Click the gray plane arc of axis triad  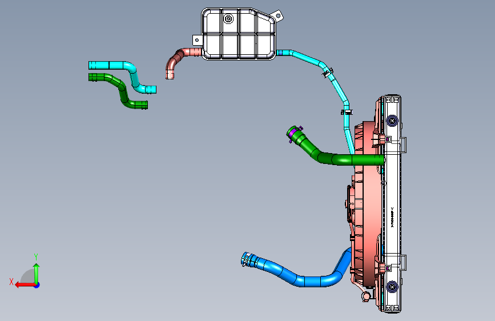[x=28, y=276]
